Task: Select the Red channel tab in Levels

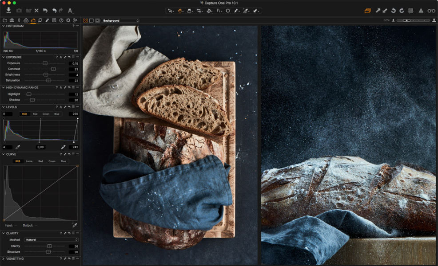Action: (35, 114)
